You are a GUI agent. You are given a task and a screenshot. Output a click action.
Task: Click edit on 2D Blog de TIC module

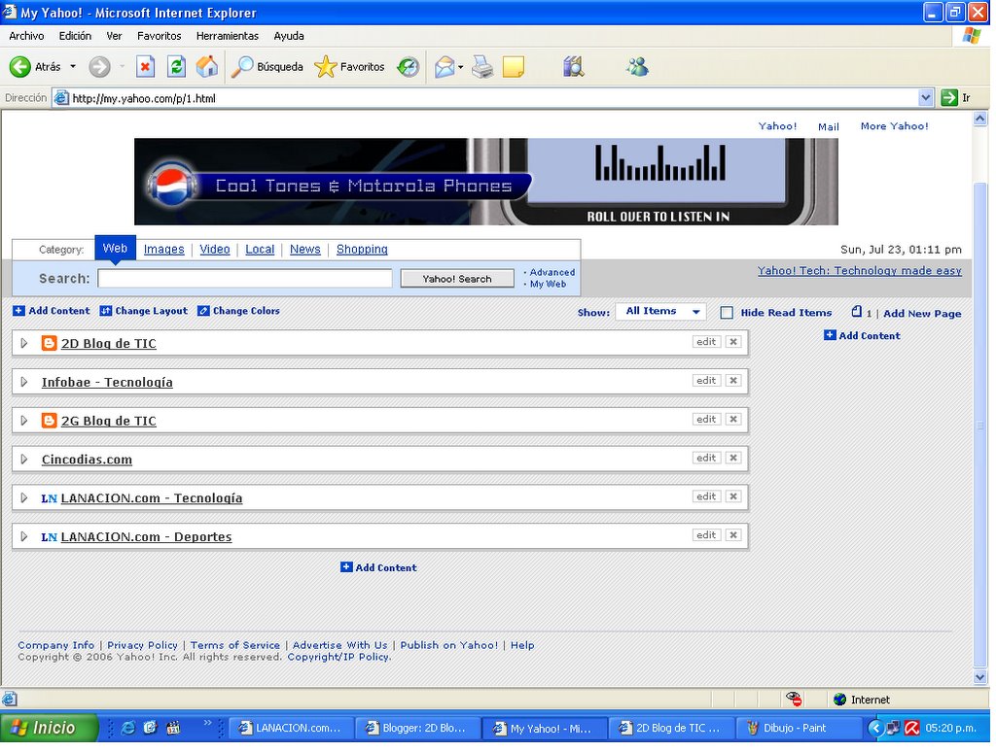click(x=706, y=342)
